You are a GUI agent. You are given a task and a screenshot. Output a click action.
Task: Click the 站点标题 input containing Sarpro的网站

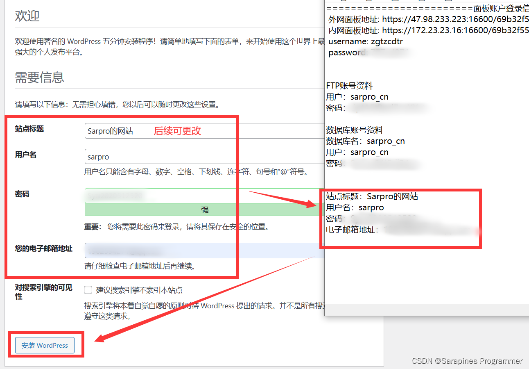[x=204, y=131]
